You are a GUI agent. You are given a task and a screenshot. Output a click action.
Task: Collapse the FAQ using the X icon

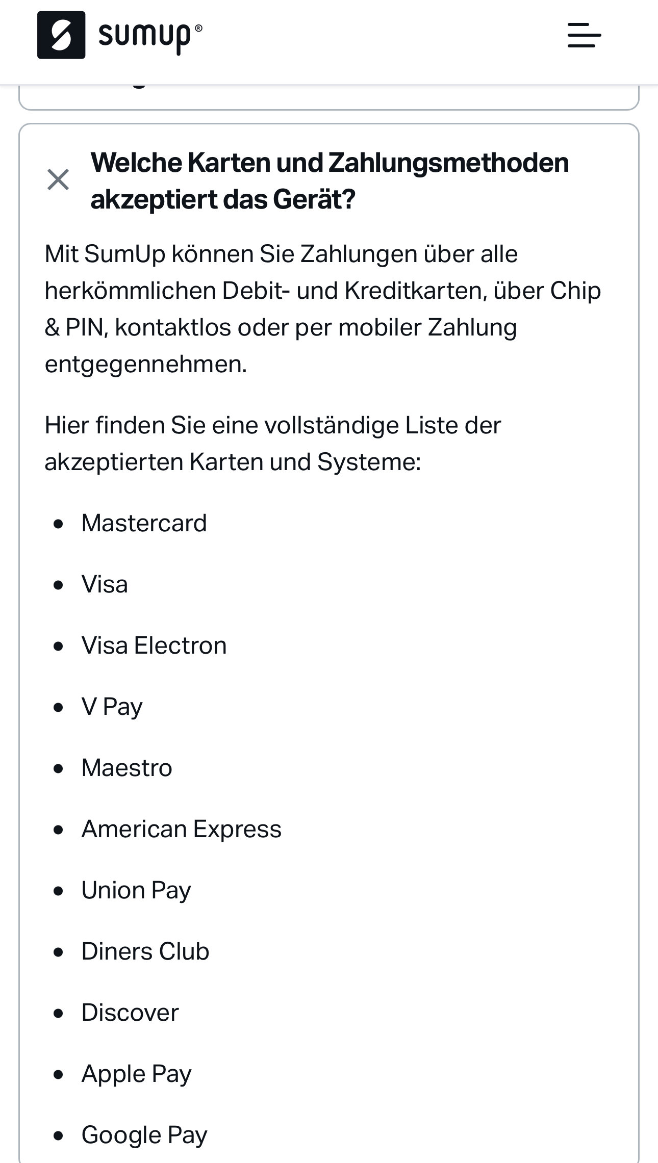tap(58, 180)
